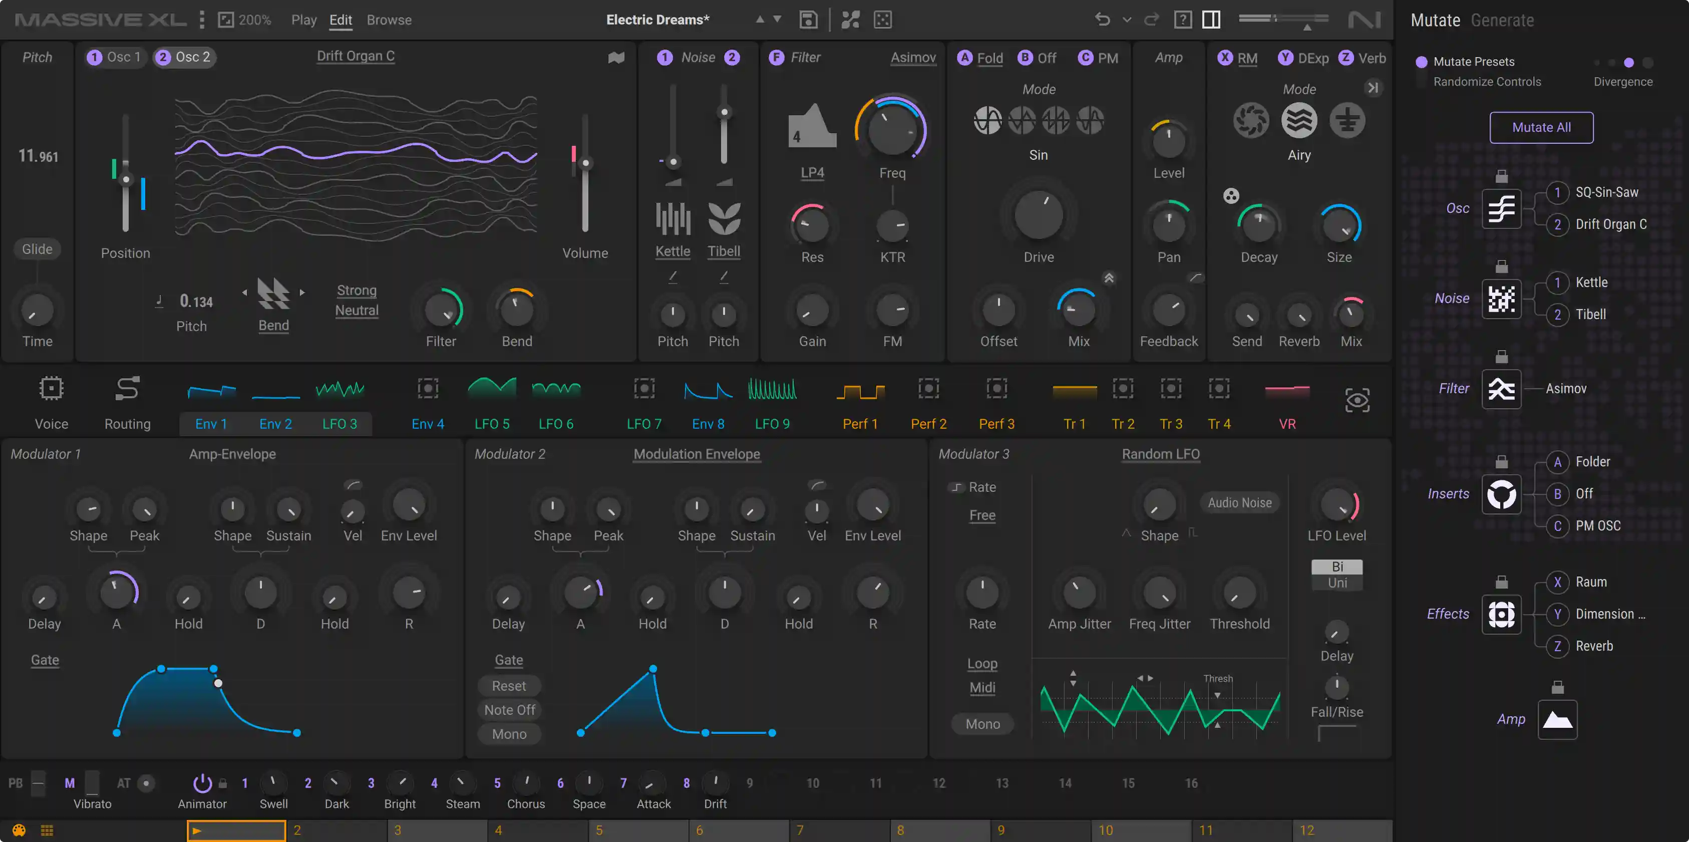Viewport: 1689px width, 842px height.
Task: Toggle the Animator power button
Action: point(203,783)
